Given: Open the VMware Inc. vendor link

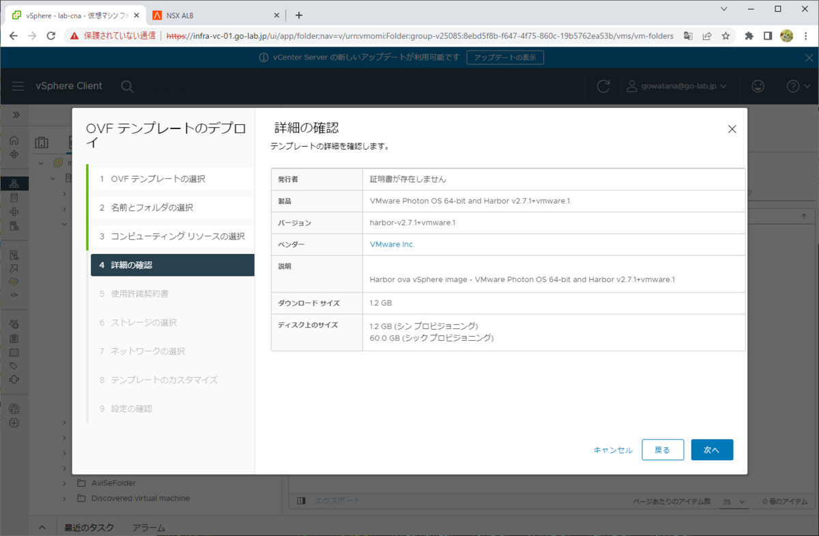Looking at the screenshot, I should coord(392,244).
